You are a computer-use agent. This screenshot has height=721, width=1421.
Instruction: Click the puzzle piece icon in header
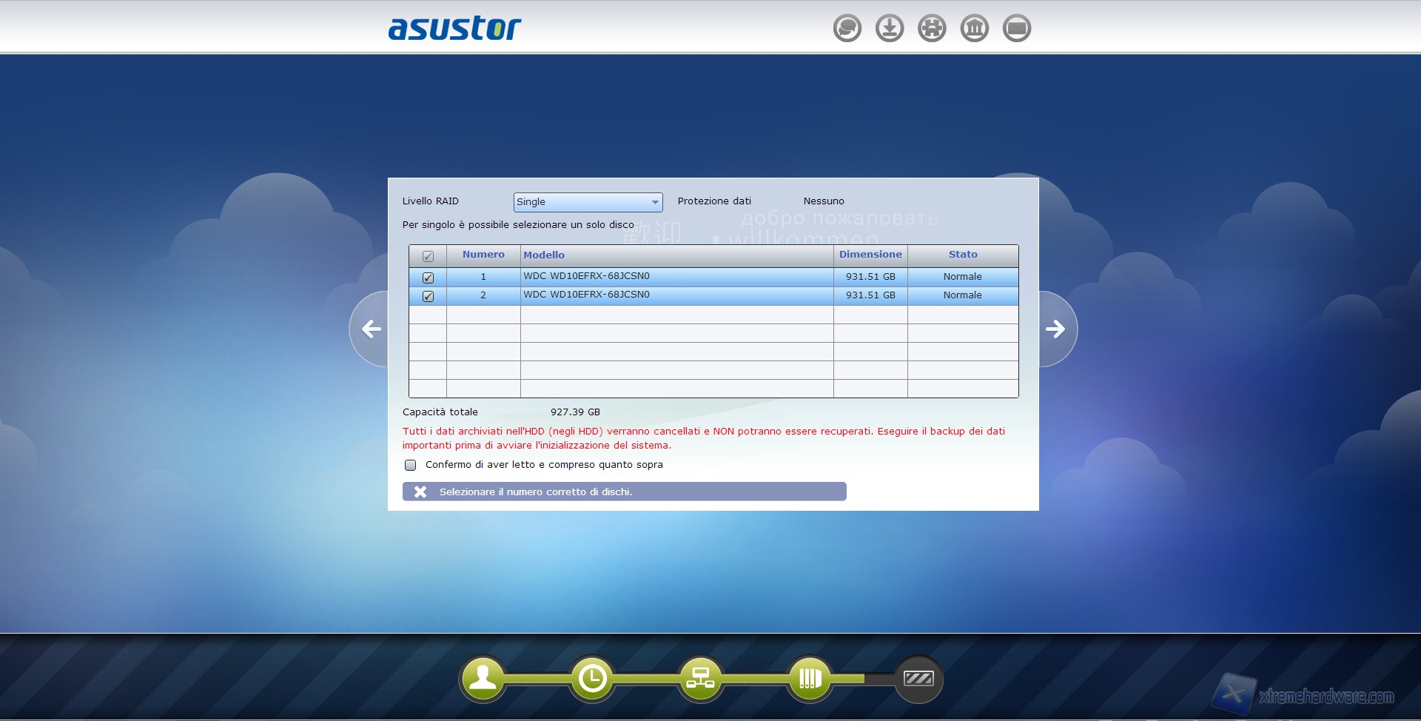coord(932,29)
